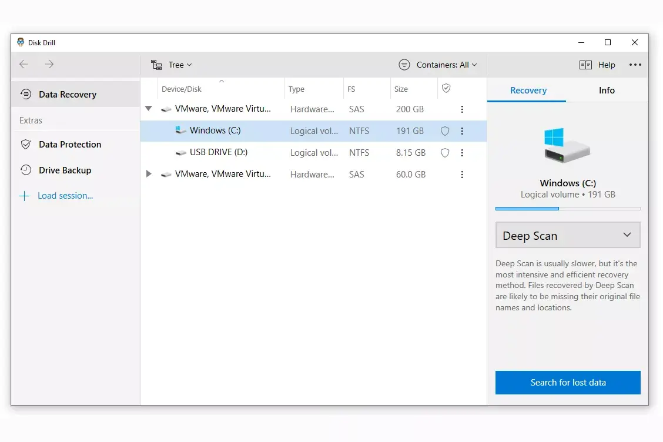Click the back navigation arrow
The width and height of the screenshot is (663, 442).
coord(24,65)
